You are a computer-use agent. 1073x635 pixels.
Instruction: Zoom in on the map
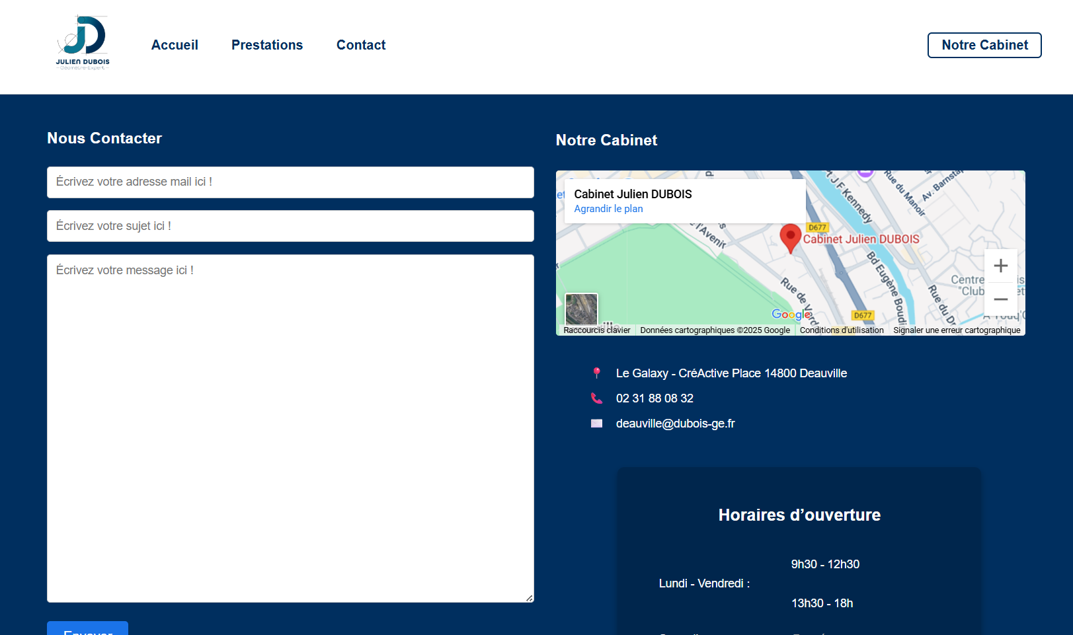click(1000, 266)
